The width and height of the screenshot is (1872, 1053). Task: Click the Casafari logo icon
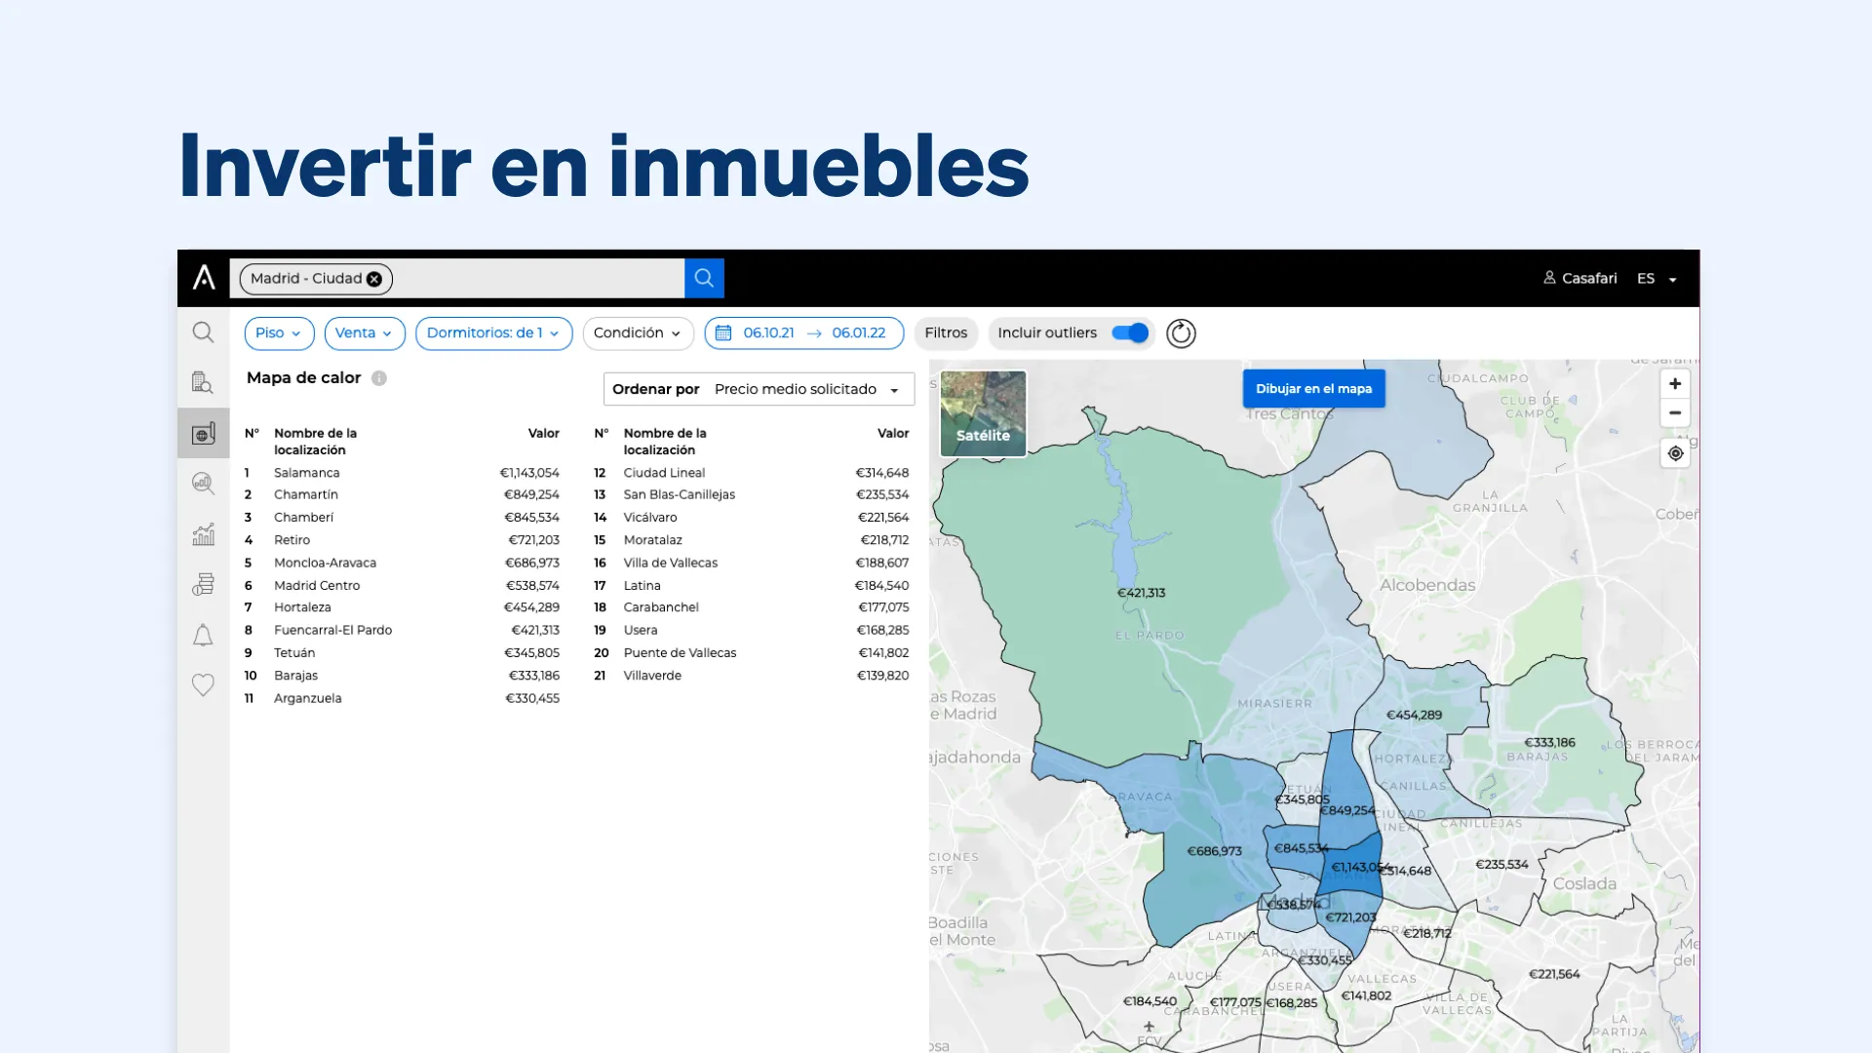(204, 278)
